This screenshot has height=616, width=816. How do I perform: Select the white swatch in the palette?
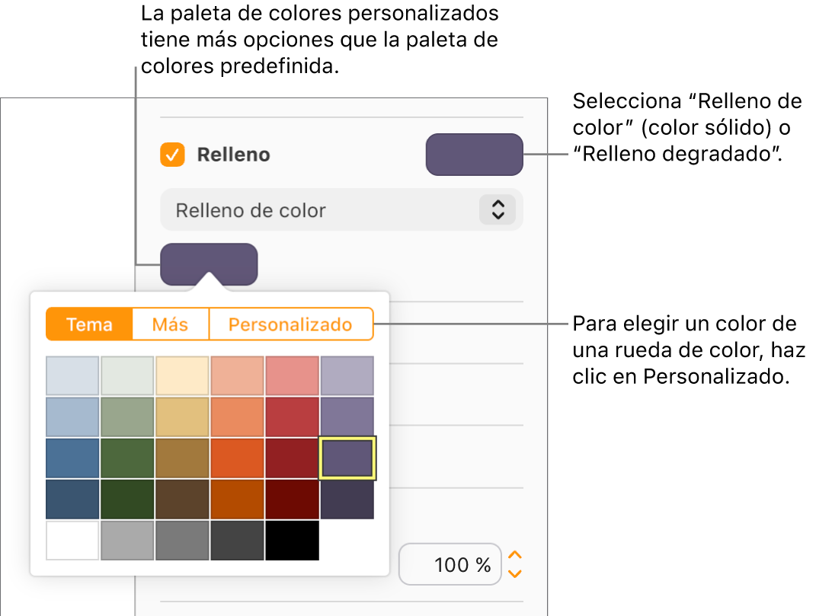pos(72,541)
